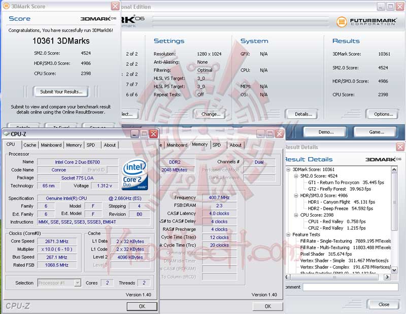Open the About tab in front CPU-Z

coord(110,145)
